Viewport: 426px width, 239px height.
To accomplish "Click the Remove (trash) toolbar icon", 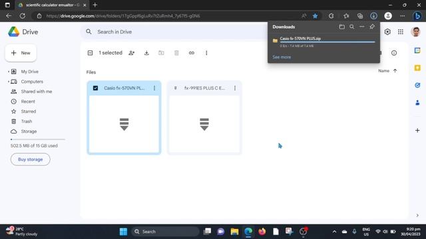I will coord(176,53).
